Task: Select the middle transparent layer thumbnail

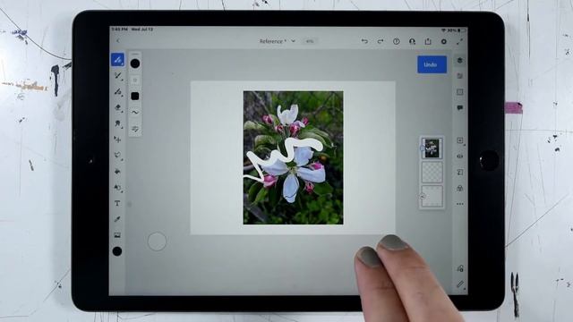Action: pos(432,172)
